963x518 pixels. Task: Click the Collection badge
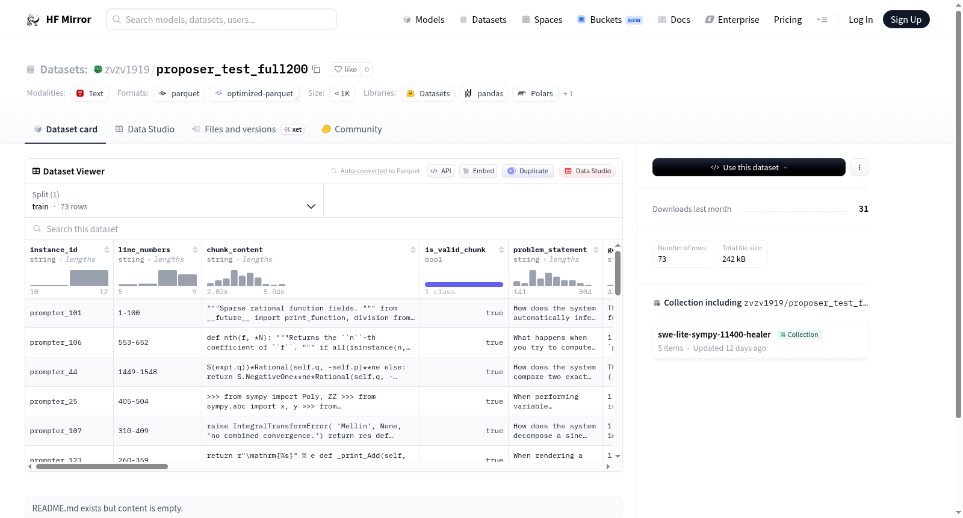point(799,335)
